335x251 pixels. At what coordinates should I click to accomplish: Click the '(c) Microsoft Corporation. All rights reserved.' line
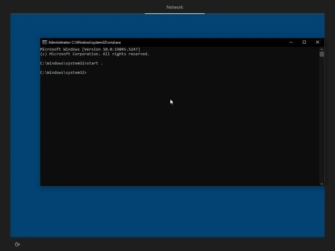tap(95, 54)
